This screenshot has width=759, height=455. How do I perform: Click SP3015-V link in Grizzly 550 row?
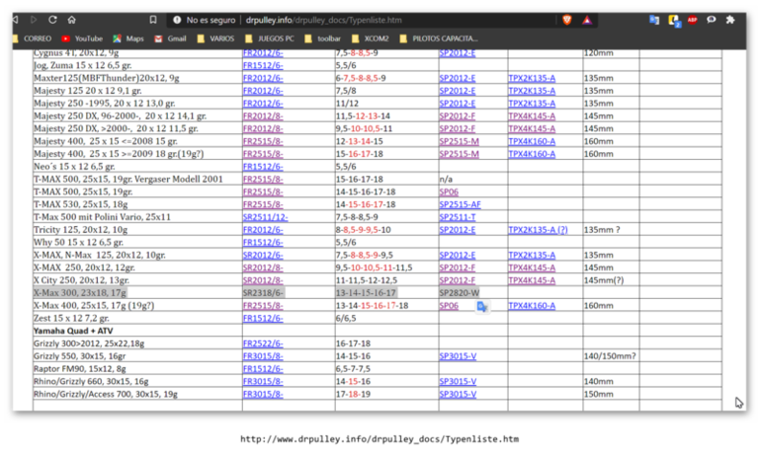click(457, 356)
